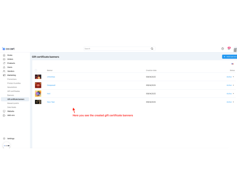Open Gift certificates menu item
This screenshot has width=237, height=194.
point(14,91)
